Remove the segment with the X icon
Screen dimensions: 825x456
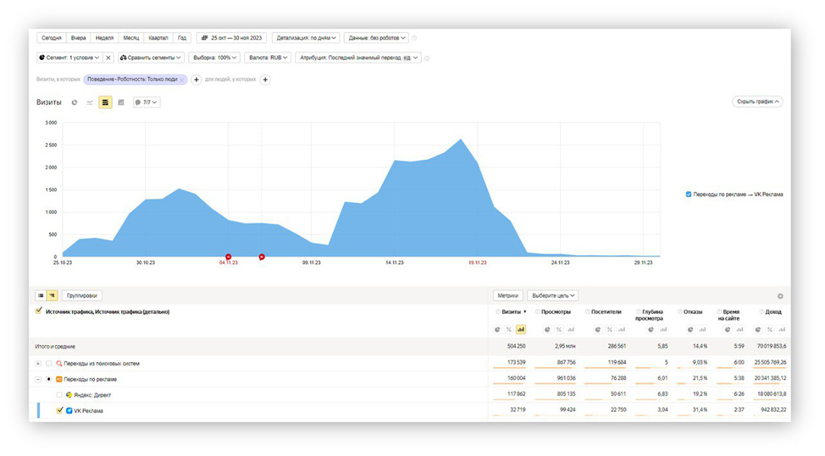[x=108, y=58]
